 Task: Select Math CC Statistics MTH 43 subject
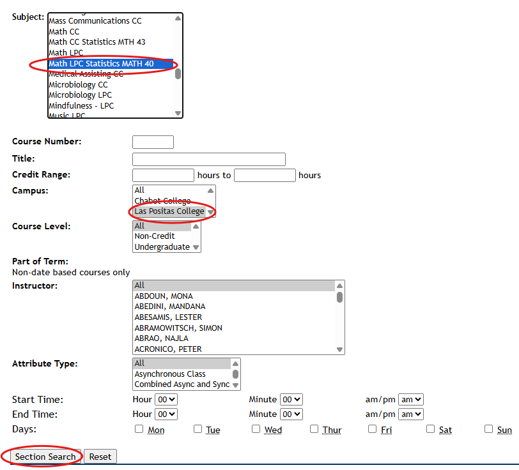click(x=97, y=42)
